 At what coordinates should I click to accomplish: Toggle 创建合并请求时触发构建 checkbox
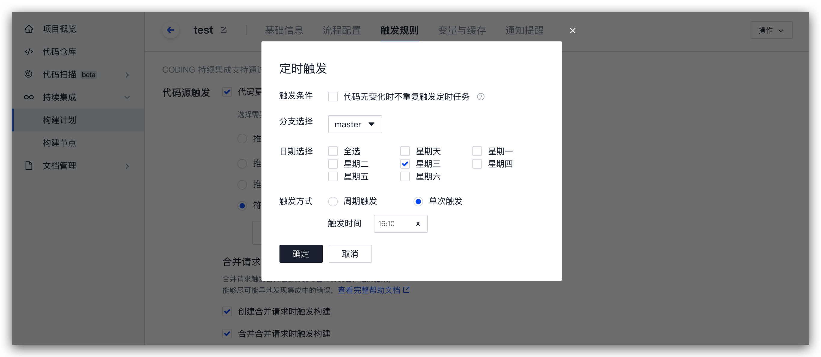(227, 311)
